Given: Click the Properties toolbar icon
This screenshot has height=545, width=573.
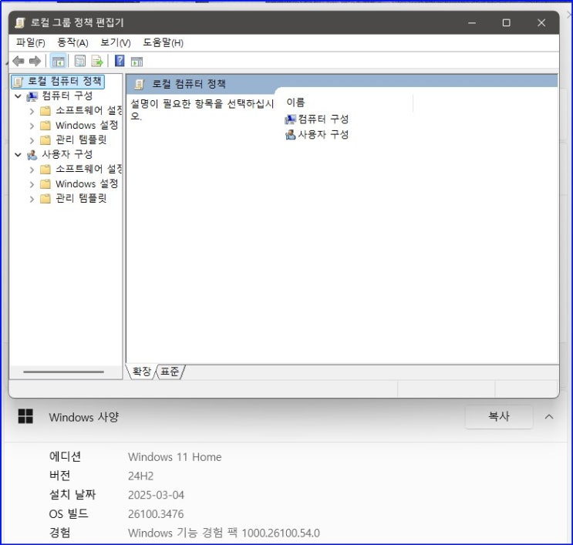Looking at the screenshot, I should point(80,61).
